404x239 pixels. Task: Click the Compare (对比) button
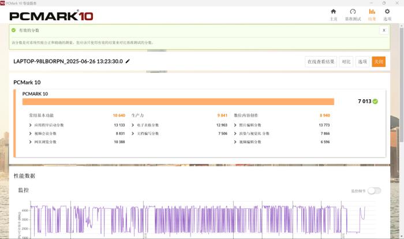pyautogui.click(x=346, y=62)
